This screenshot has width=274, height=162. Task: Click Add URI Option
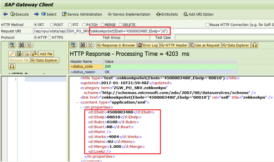198,14
